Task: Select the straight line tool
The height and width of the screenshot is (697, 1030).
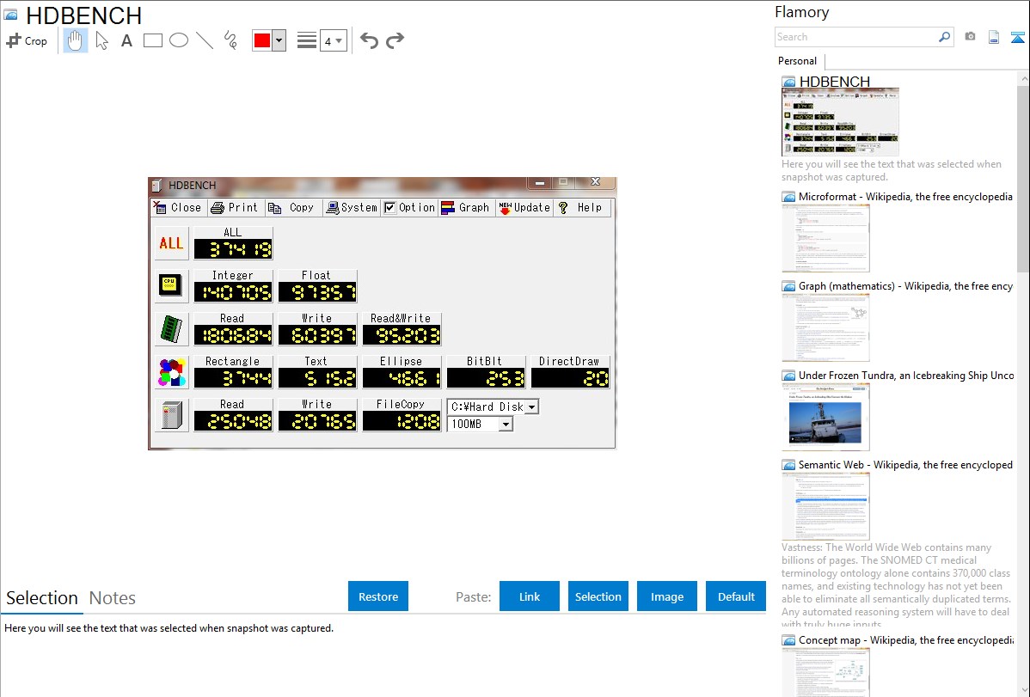Action: [205, 40]
